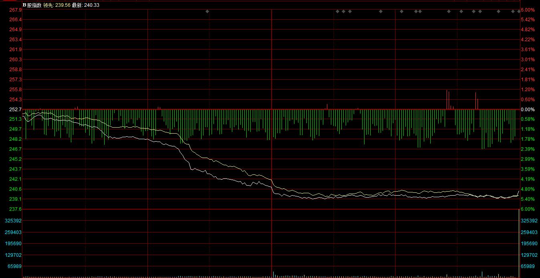Click the 267.9 price axis label
Viewport: 540px width, 278px height.
click(15, 10)
